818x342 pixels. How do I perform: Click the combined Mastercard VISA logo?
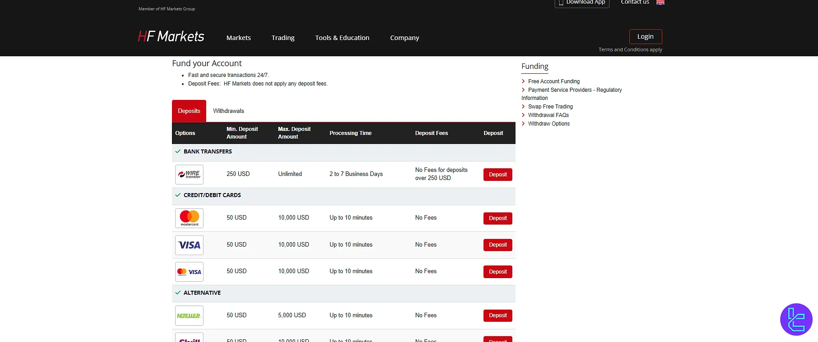pos(189,272)
